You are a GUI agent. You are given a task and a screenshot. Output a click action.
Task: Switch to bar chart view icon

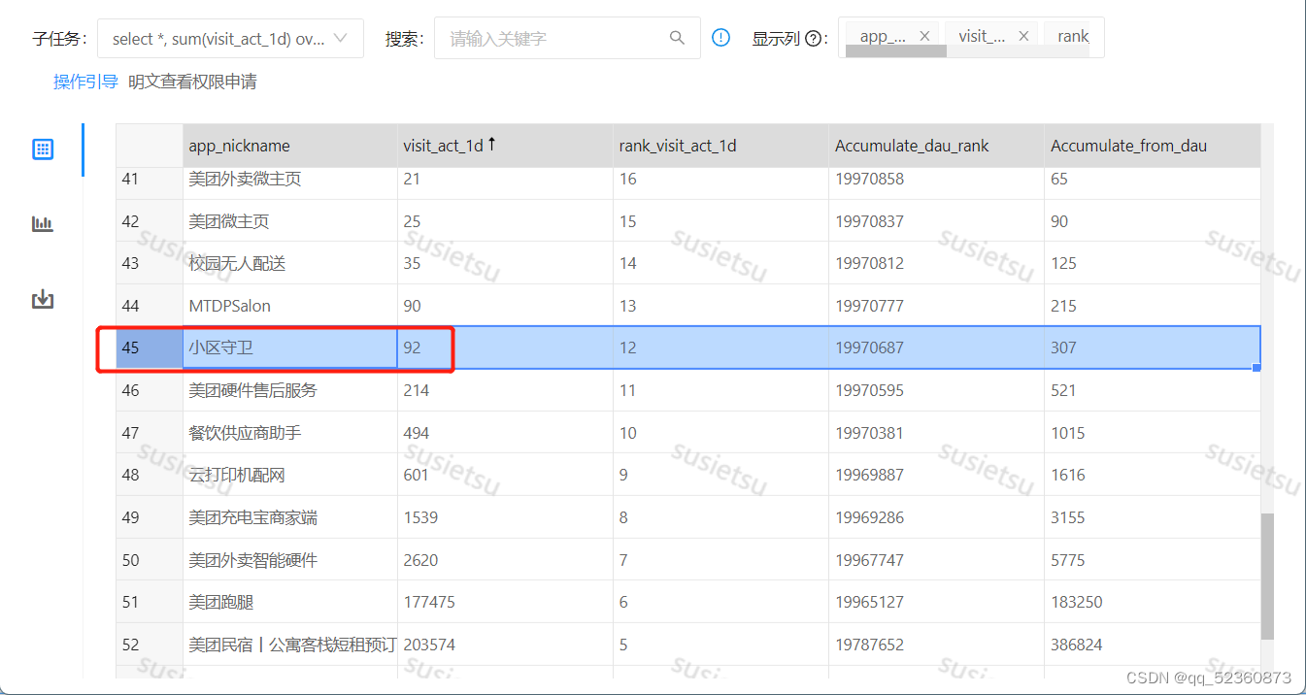42,224
